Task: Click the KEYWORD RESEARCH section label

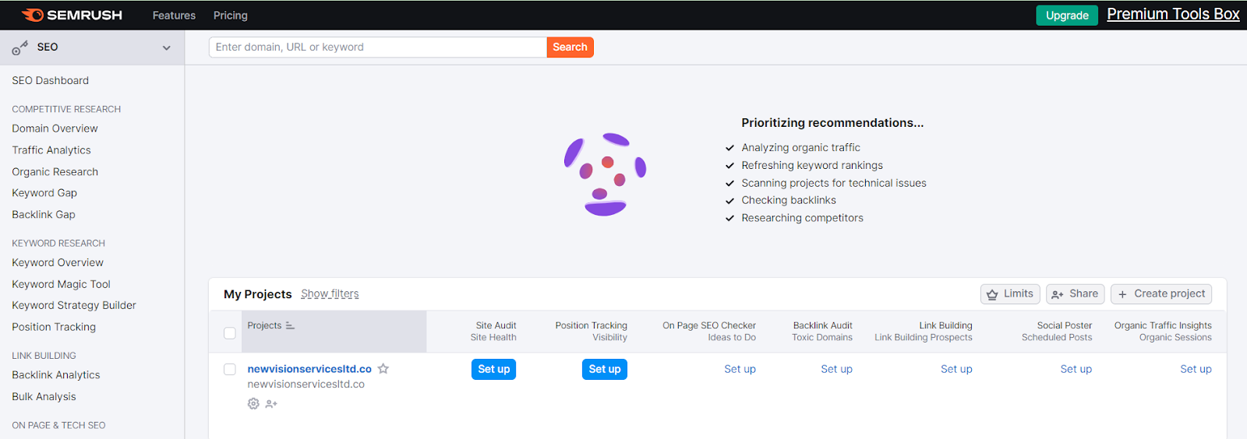Action: pyautogui.click(x=58, y=244)
